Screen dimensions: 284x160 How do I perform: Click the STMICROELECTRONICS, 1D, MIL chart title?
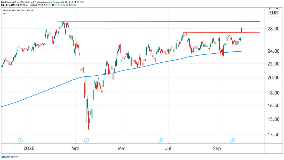tap(18, 11)
